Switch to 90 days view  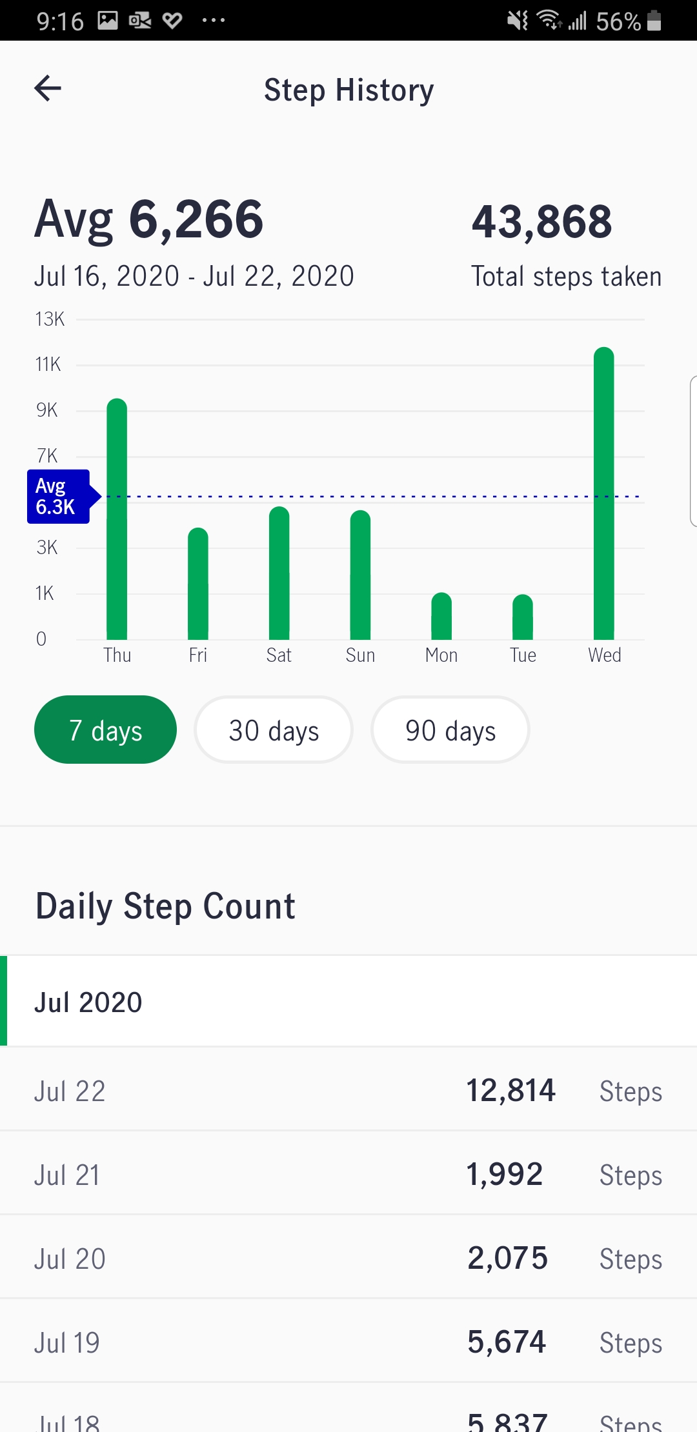tap(450, 730)
